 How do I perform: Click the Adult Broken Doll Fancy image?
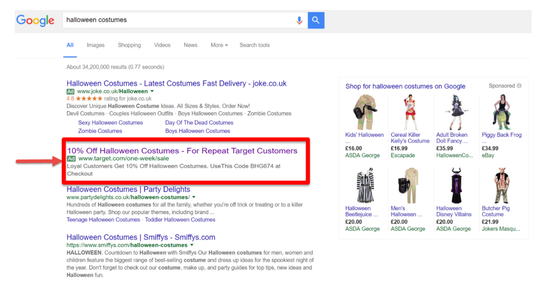[455, 112]
